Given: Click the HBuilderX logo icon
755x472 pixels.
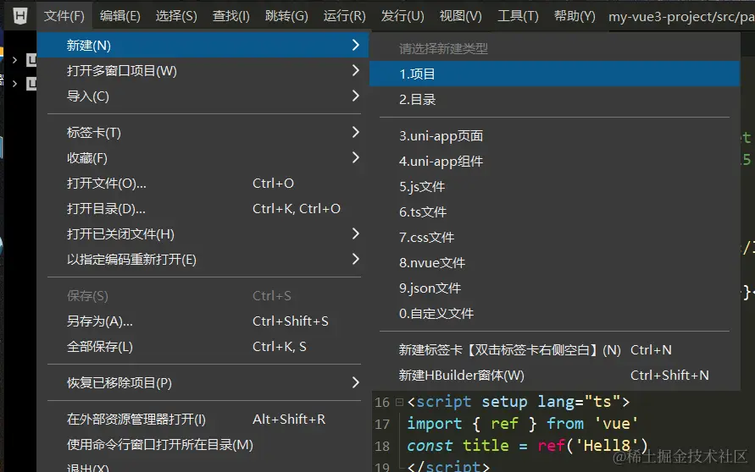Looking at the screenshot, I should click(19, 16).
